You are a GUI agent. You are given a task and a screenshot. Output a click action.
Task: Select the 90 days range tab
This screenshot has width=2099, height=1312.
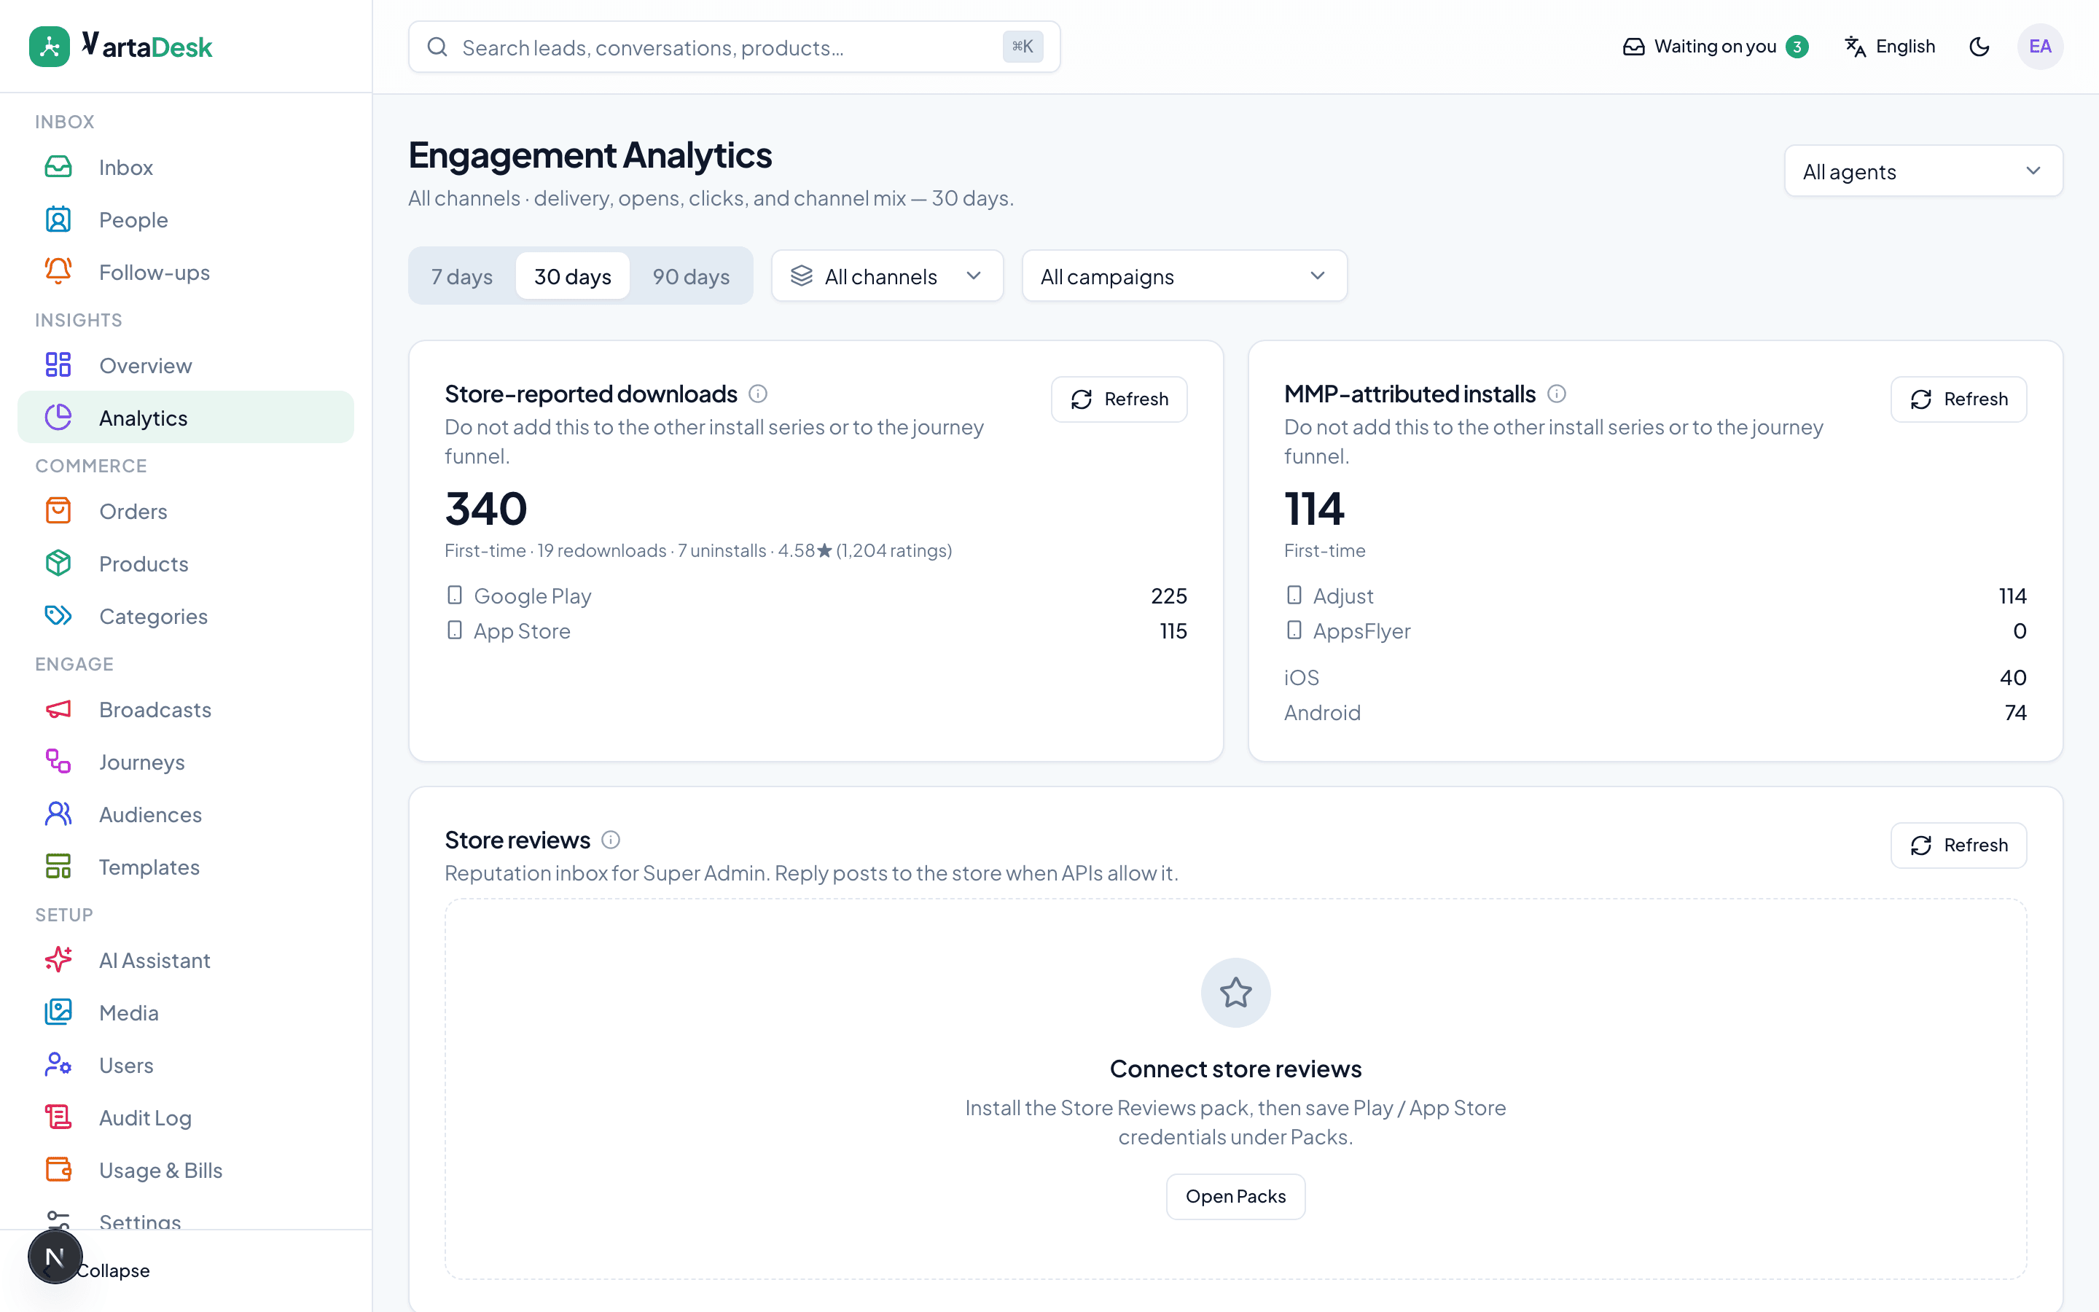click(691, 276)
